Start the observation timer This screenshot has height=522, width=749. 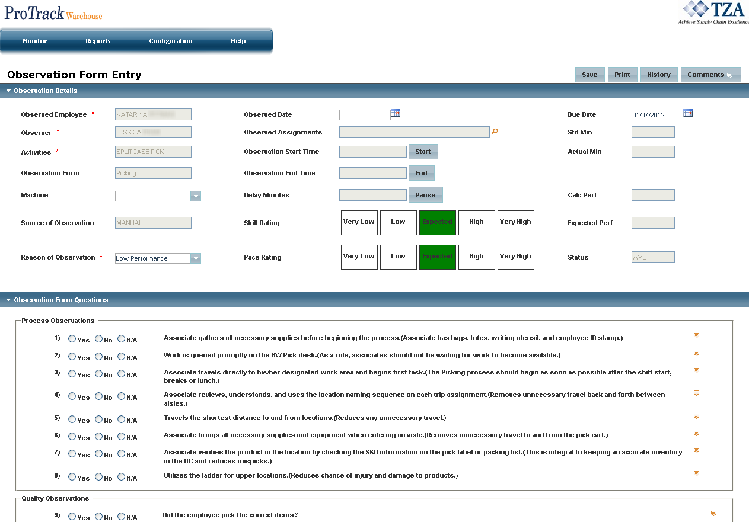[423, 152]
